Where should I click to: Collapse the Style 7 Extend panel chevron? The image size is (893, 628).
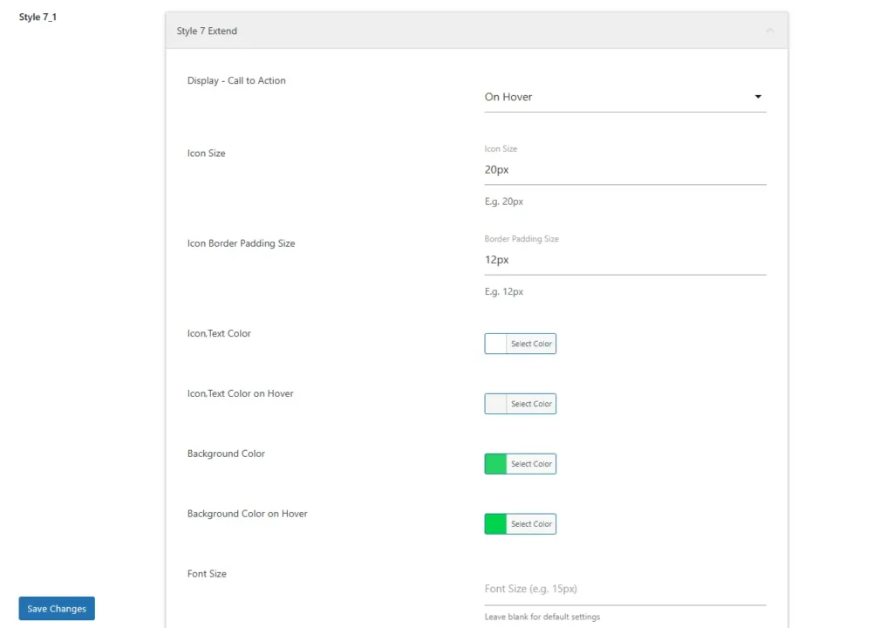769,31
